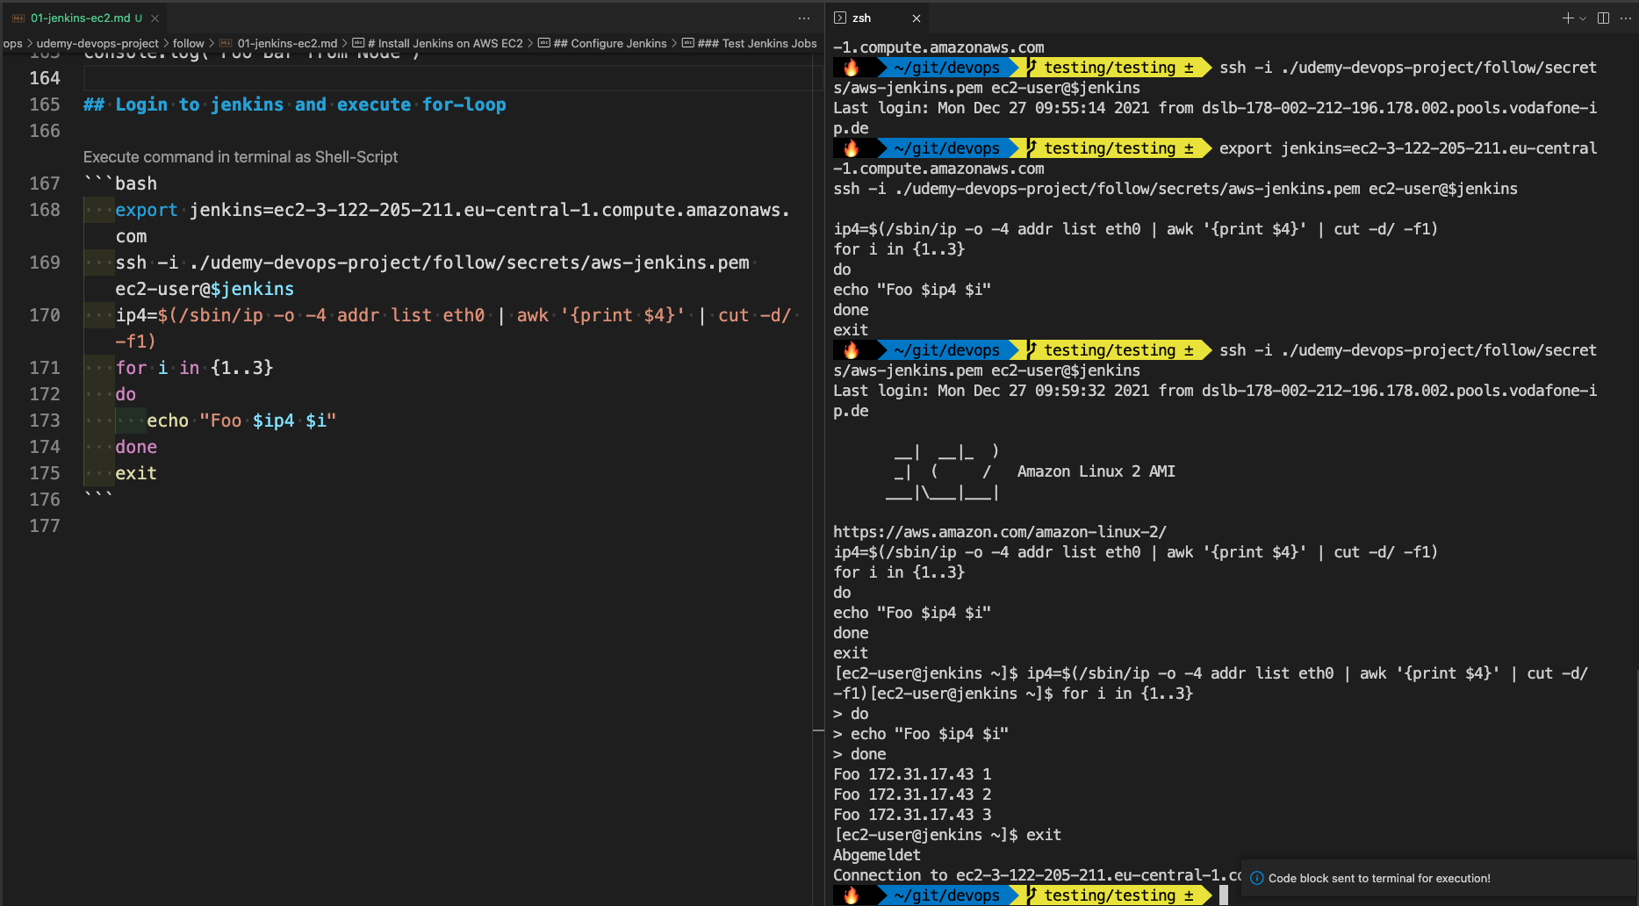The image size is (1639, 906).
Task: Click 'Amazon Linux 2 AMI' banner text in terminal
Action: 1096,471
